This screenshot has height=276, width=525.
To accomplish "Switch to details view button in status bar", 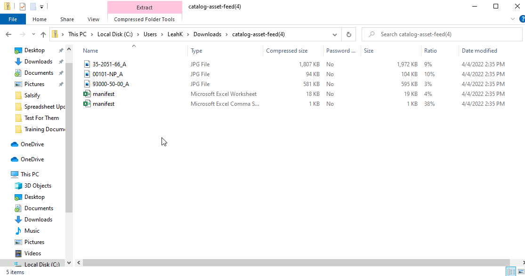I will point(511,271).
